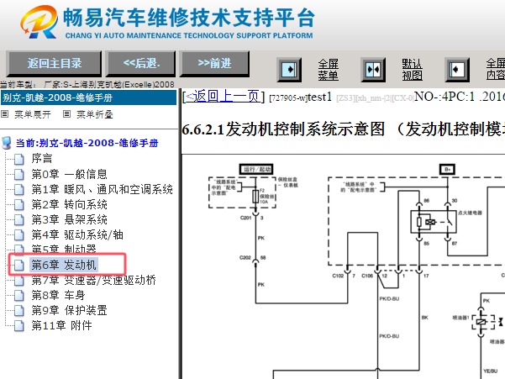Viewport: 505px width, 379px height.
Task: Expand the menu with 菜单展开
Action: click(x=33, y=114)
